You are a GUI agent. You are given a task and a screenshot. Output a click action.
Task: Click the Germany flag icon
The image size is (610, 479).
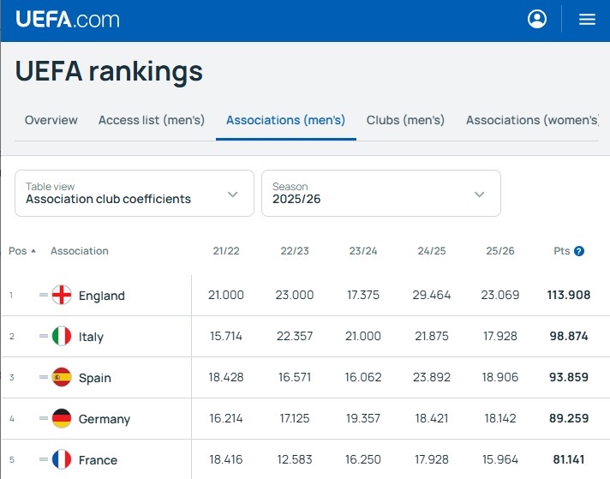pos(62,418)
